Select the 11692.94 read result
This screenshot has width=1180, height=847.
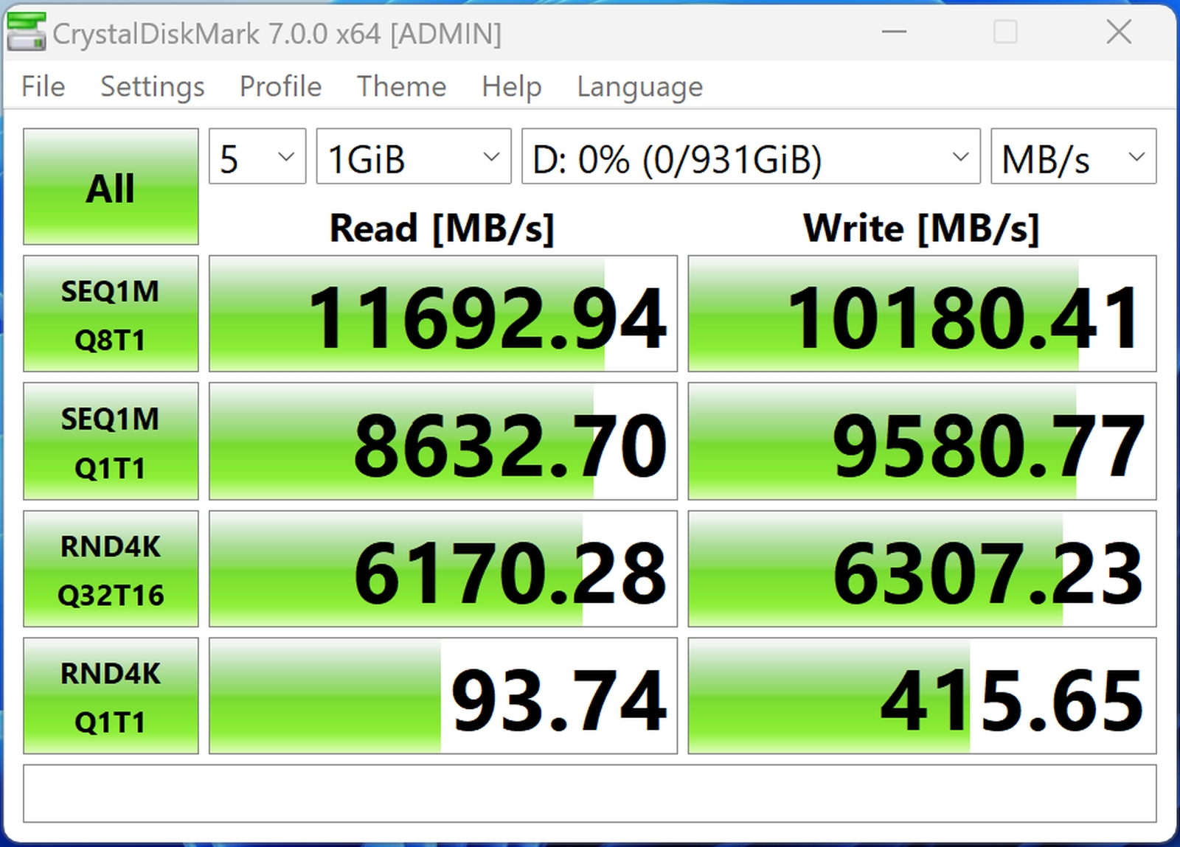[443, 314]
